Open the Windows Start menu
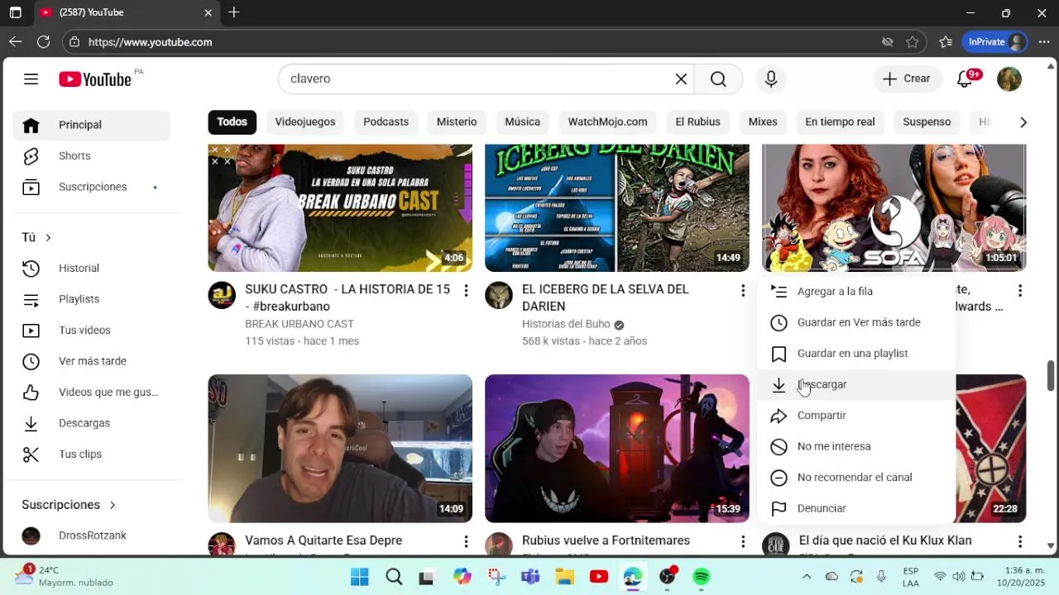This screenshot has width=1059, height=595. [360, 577]
